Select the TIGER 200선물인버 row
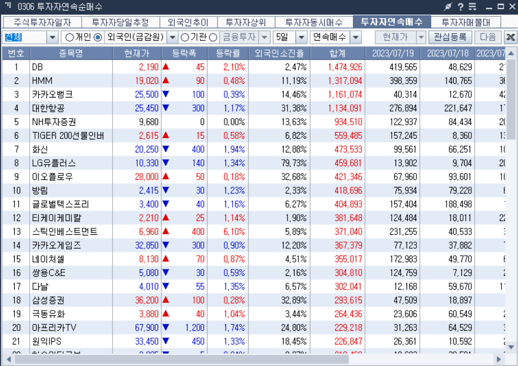The width and height of the screenshot is (518, 366). pyautogui.click(x=254, y=136)
